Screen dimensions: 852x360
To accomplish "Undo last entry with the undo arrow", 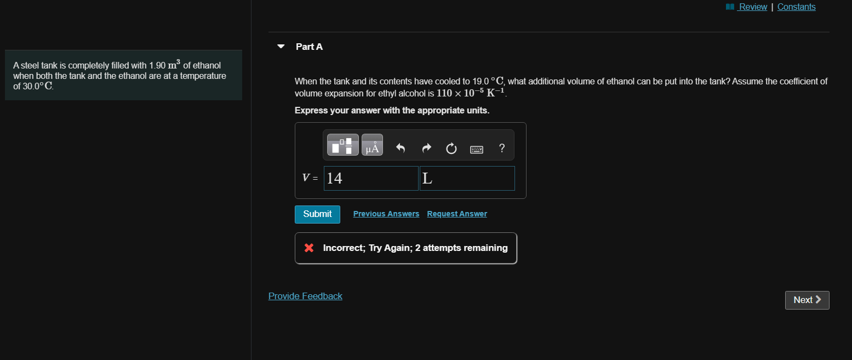I will [x=401, y=147].
